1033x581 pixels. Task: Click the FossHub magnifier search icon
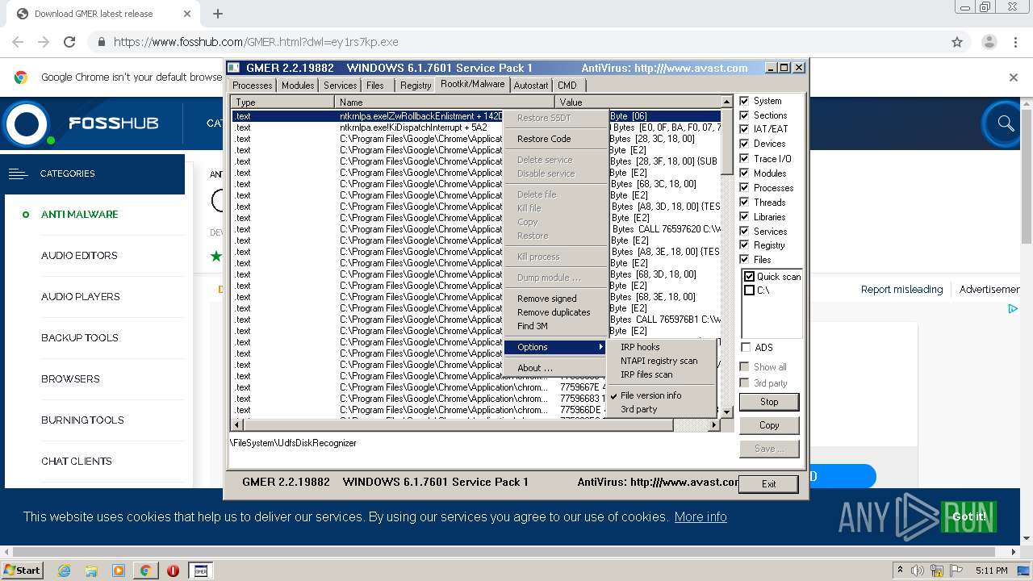(1006, 123)
